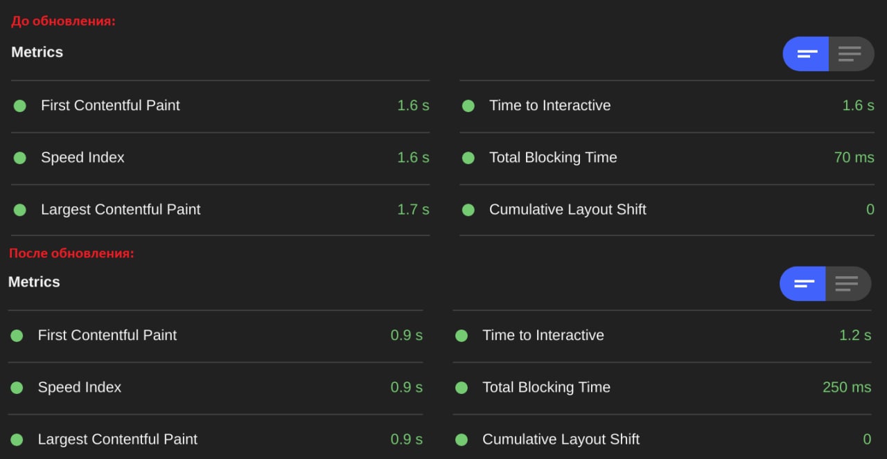The width and height of the screenshot is (887, 459).
Task: Click green dot beside First Contentful Paint 1.6 s
Action: pos(20,106)
